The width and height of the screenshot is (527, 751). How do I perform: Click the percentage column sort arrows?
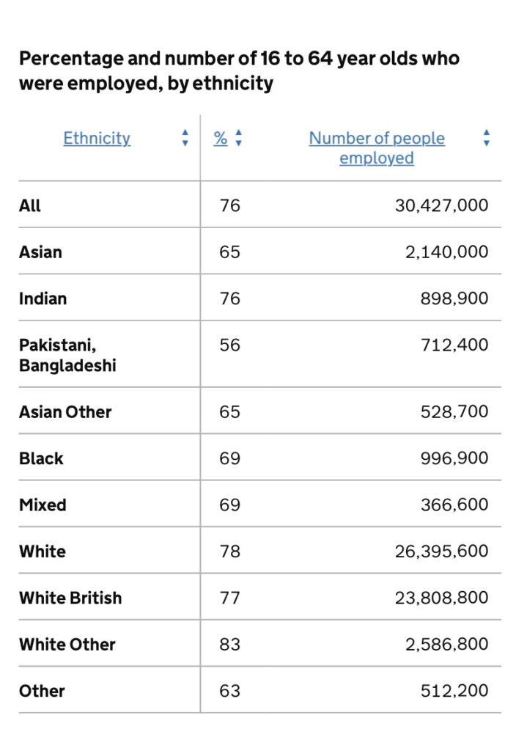(238, 138)
